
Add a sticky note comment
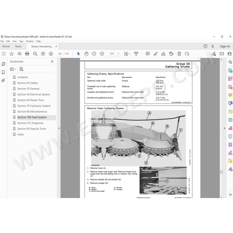(x=148, y=54)
